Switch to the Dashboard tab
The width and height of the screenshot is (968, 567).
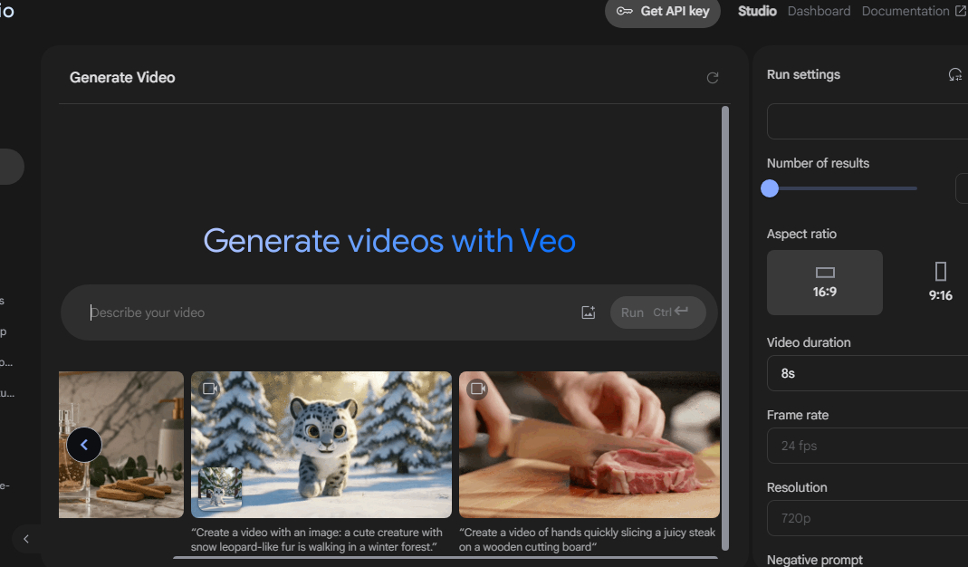tap(819, 11)
